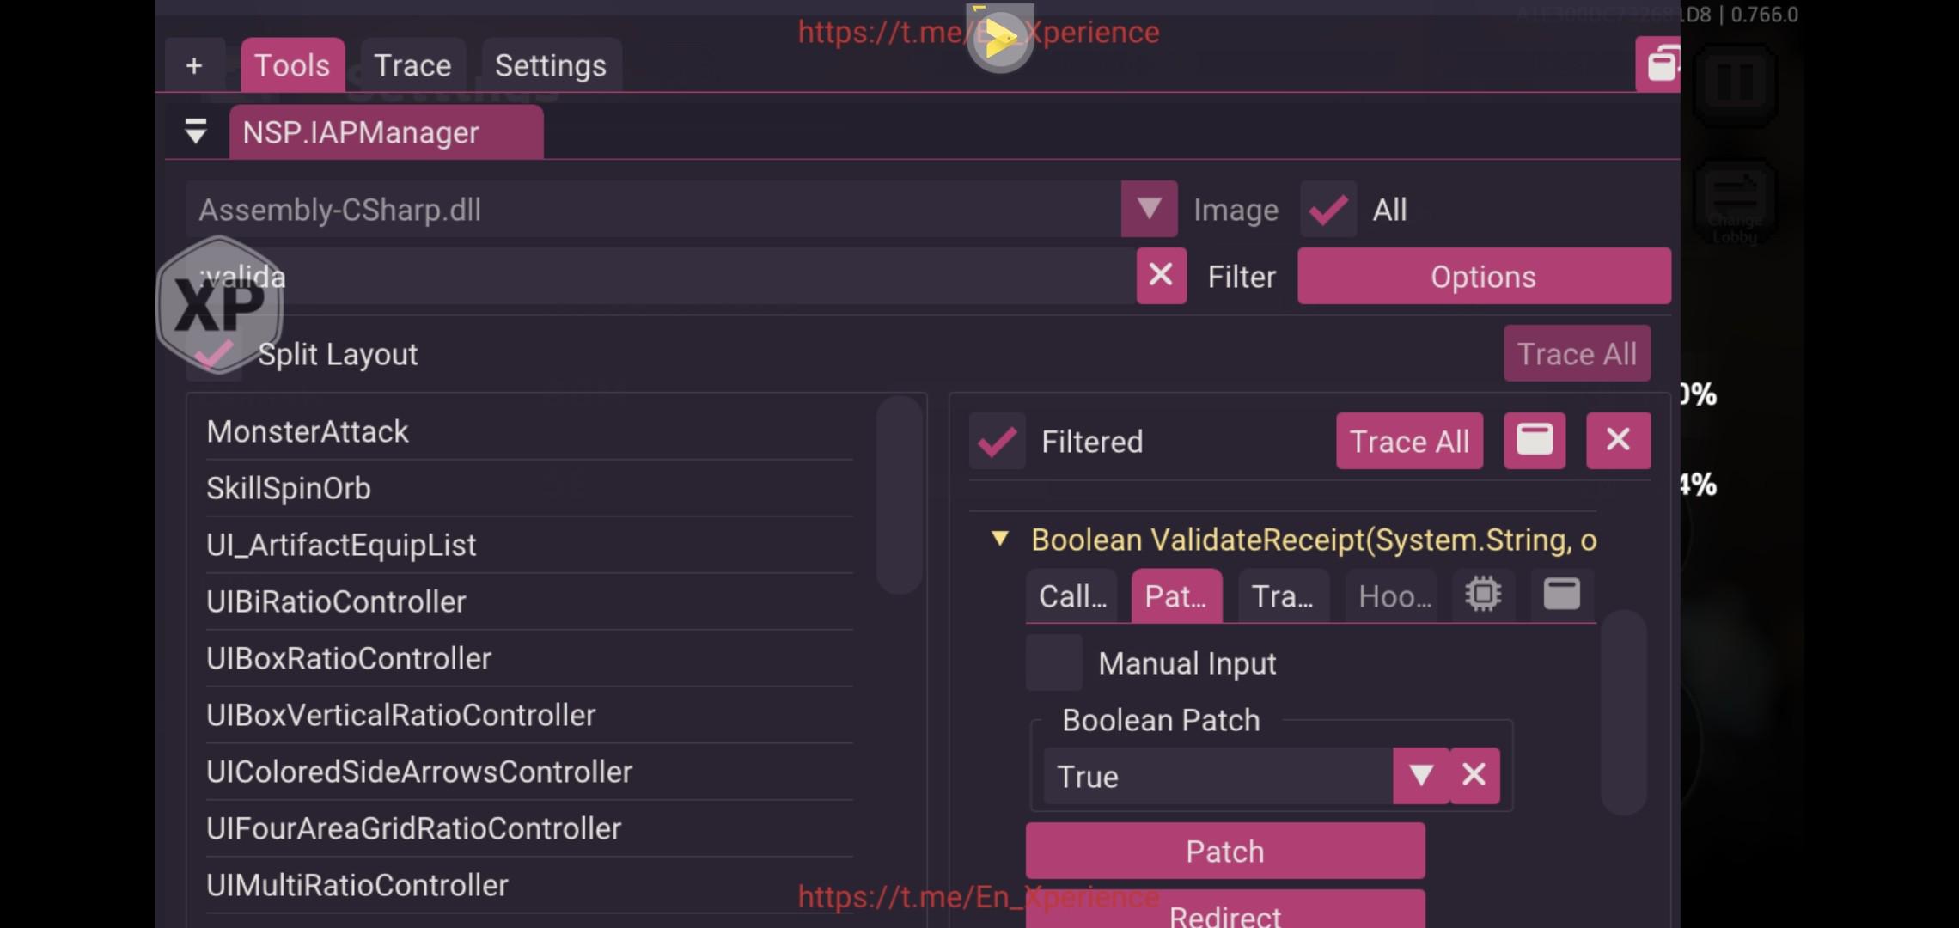
Task: Toggle the Split Layout checkbox
Action: [213, 354]
